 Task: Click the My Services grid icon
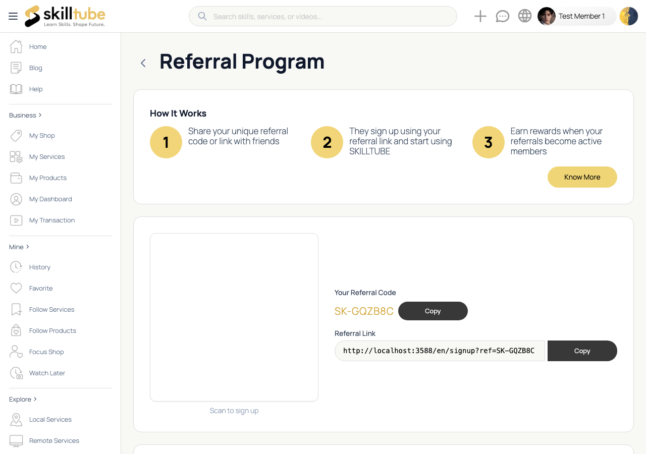click(x=16, y=156)
